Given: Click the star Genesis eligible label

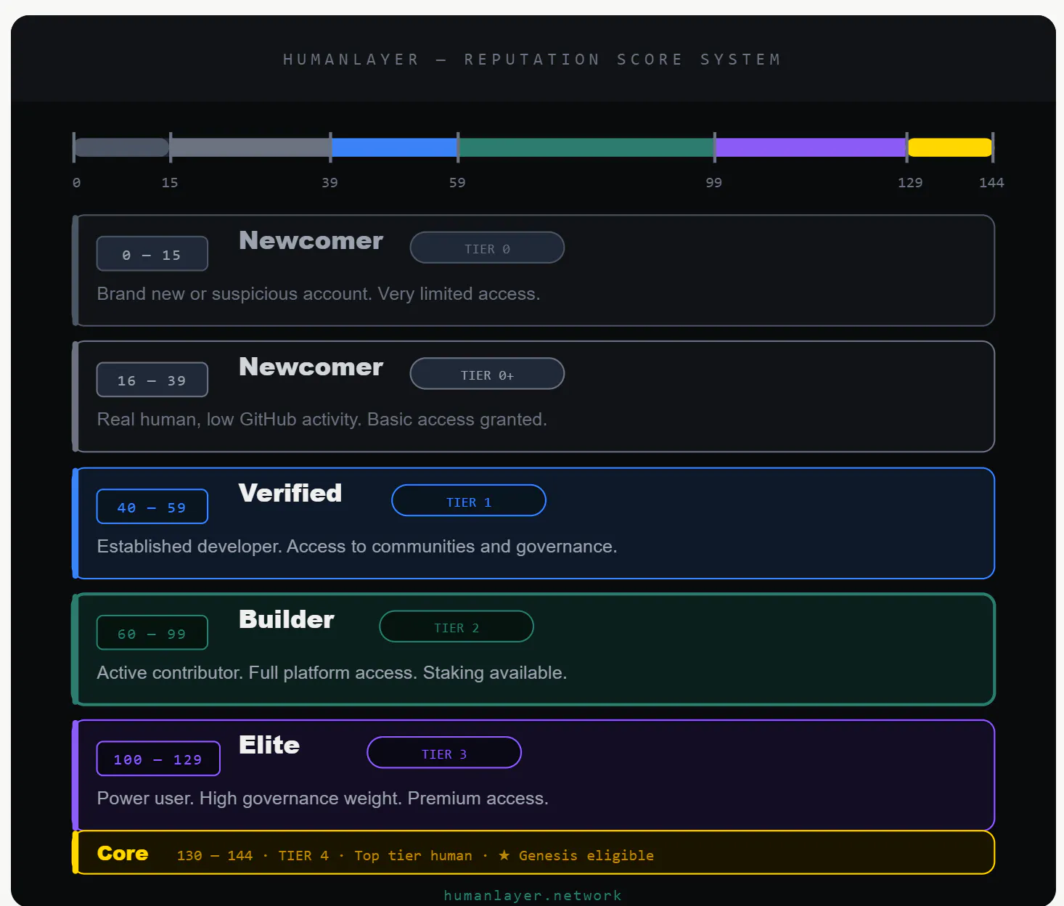Looking at the screenshot, I should [576, 856].
